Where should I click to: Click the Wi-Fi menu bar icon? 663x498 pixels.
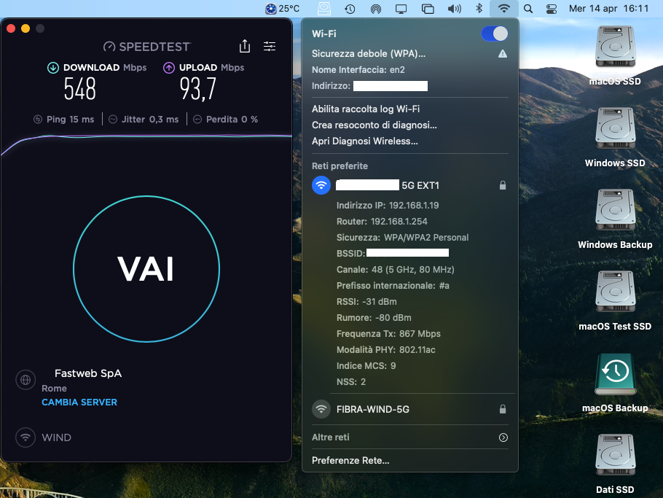tap(503, 9)
